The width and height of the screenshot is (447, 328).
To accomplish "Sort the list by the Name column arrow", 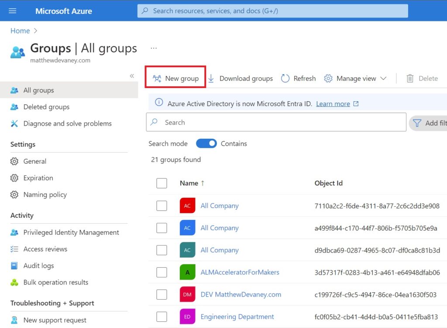I will 203,183.
